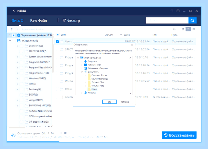Select the Tencent Files folder
Image resolution: width=208 pixels, height=149 pixels.
pyautogui.click(x=98, y=82)
